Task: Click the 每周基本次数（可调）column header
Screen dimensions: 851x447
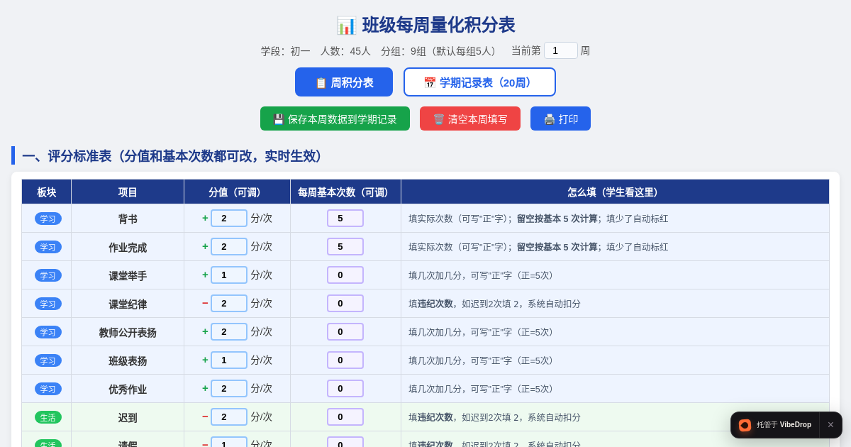Action: click(346, 192)
